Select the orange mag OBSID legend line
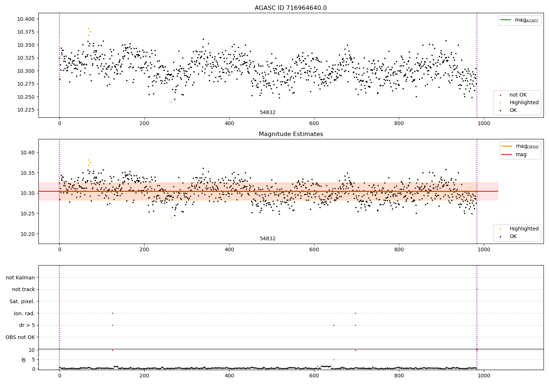 click(507, 146)
